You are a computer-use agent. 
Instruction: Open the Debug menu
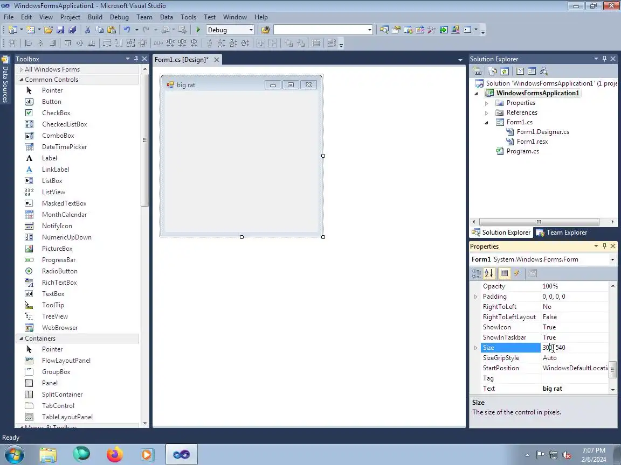(x=119, y=17)
